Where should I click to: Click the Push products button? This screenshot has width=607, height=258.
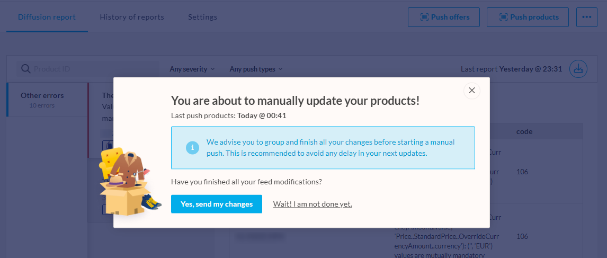click(x=528, y=17)
